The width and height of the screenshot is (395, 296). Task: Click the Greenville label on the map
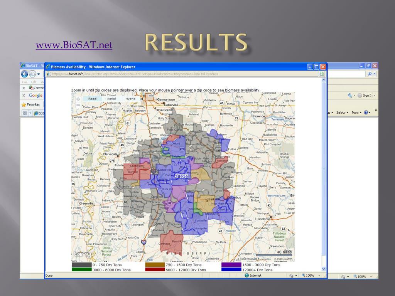pyautogui.click(x=86, y=203)
